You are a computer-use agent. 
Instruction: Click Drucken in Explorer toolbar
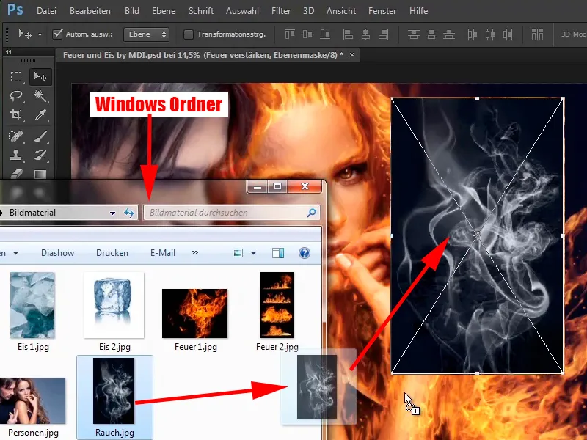[112, 253]
